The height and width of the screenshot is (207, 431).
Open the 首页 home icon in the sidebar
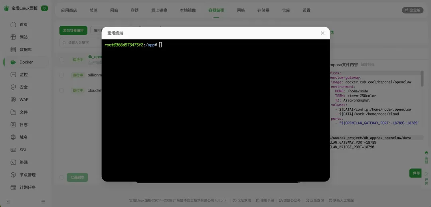(13, 24)
